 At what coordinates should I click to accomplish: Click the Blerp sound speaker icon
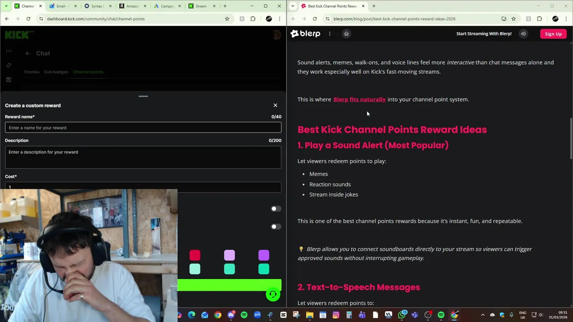(x=523, y=34)
